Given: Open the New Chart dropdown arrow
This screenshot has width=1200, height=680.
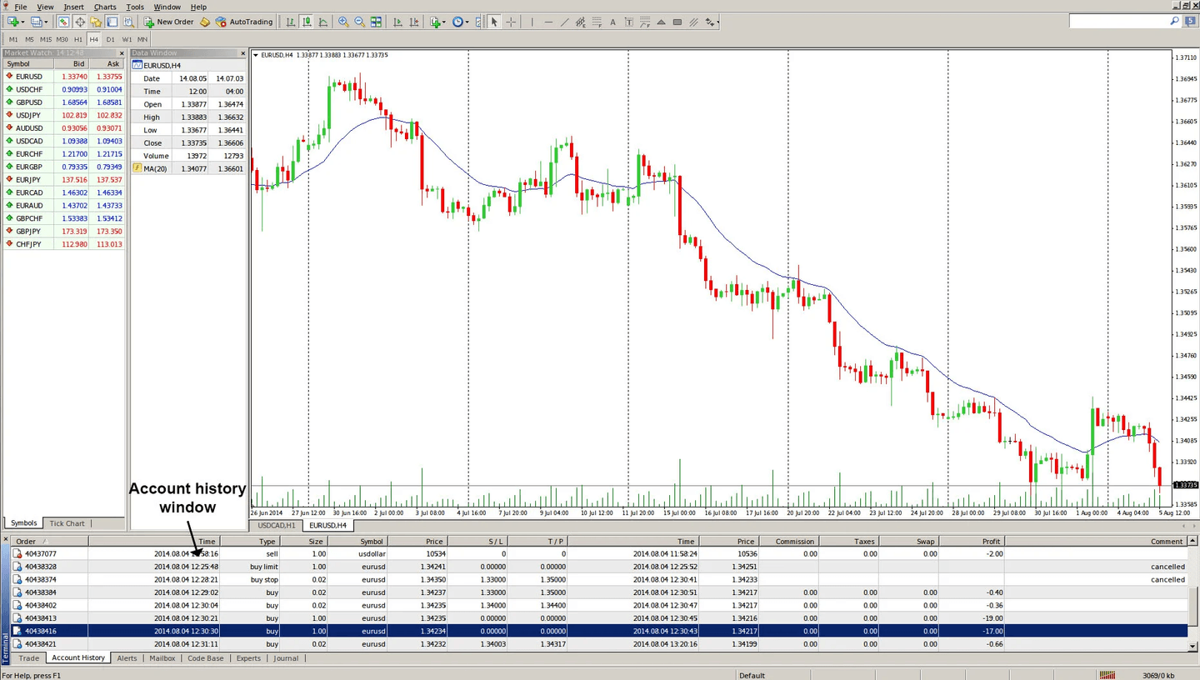Looking at the screenshot, I should 23,22.
